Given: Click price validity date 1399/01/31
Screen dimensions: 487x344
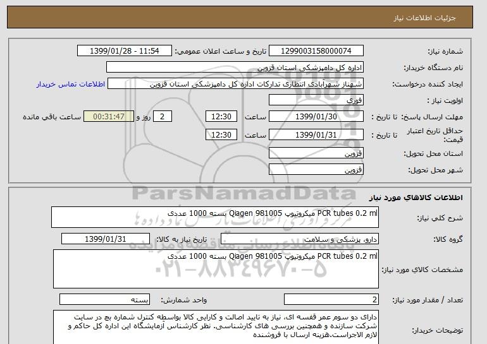Looking at the screenshot, I should [x=316, y=135].
